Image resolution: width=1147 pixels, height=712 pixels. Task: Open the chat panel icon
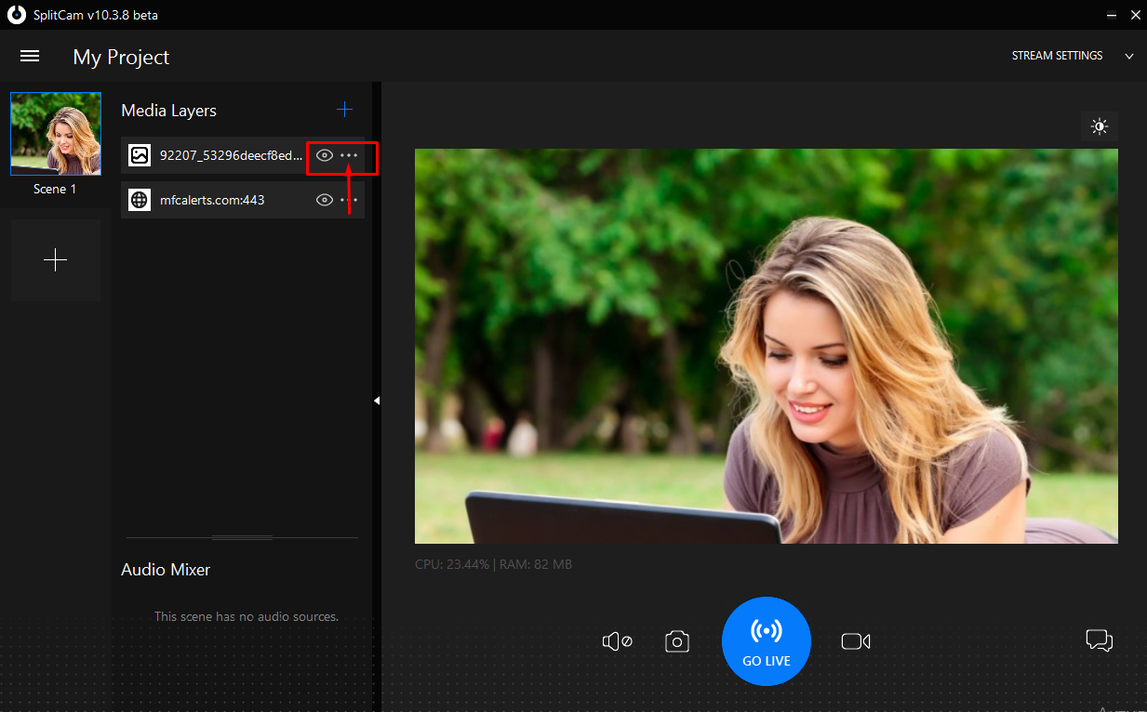pos(1099,640)
